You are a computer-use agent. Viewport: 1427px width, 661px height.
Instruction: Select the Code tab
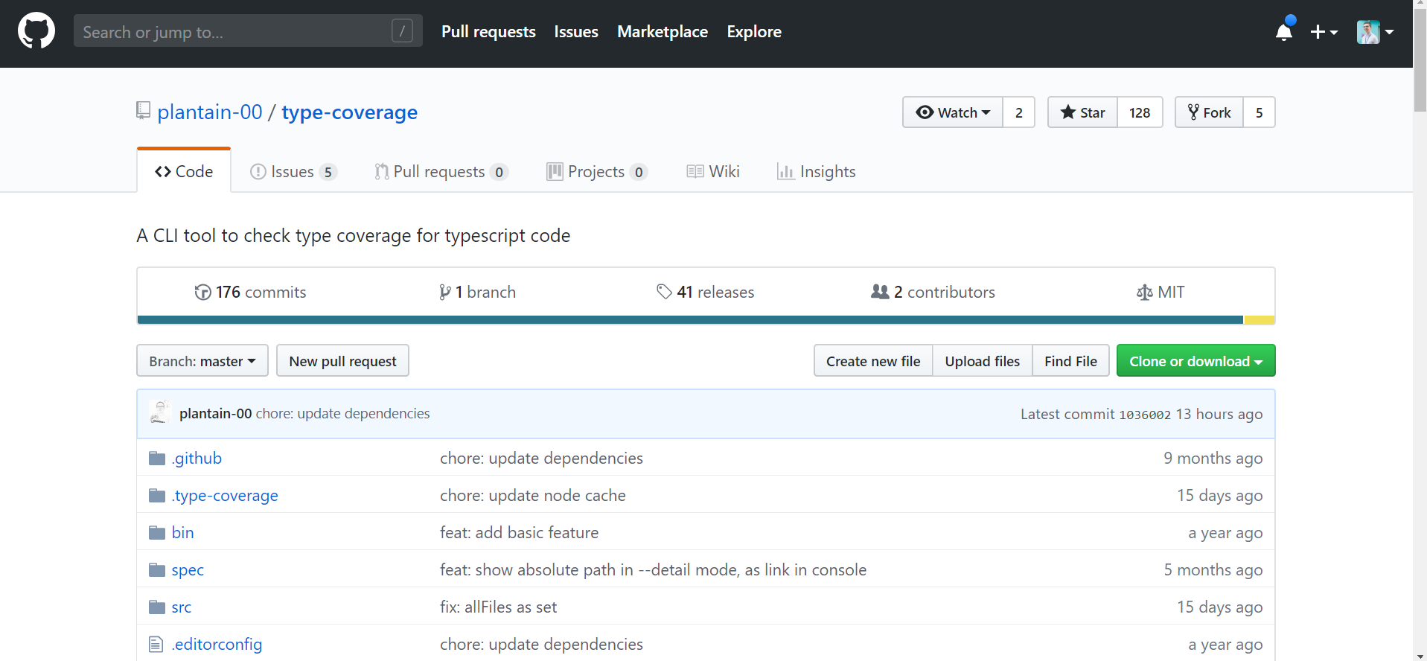point(184,171)
